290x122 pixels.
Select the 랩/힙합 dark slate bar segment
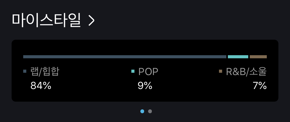(x=125, y=57)
